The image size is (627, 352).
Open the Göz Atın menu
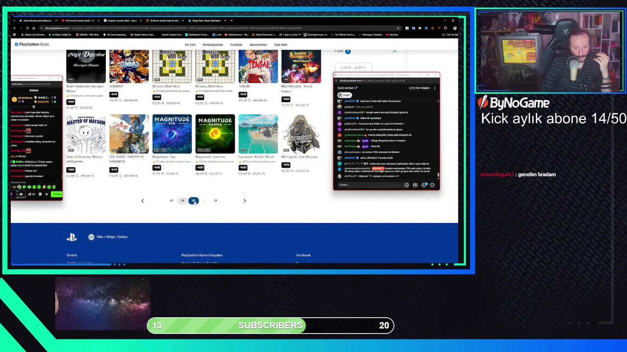(x=281, y=44)
